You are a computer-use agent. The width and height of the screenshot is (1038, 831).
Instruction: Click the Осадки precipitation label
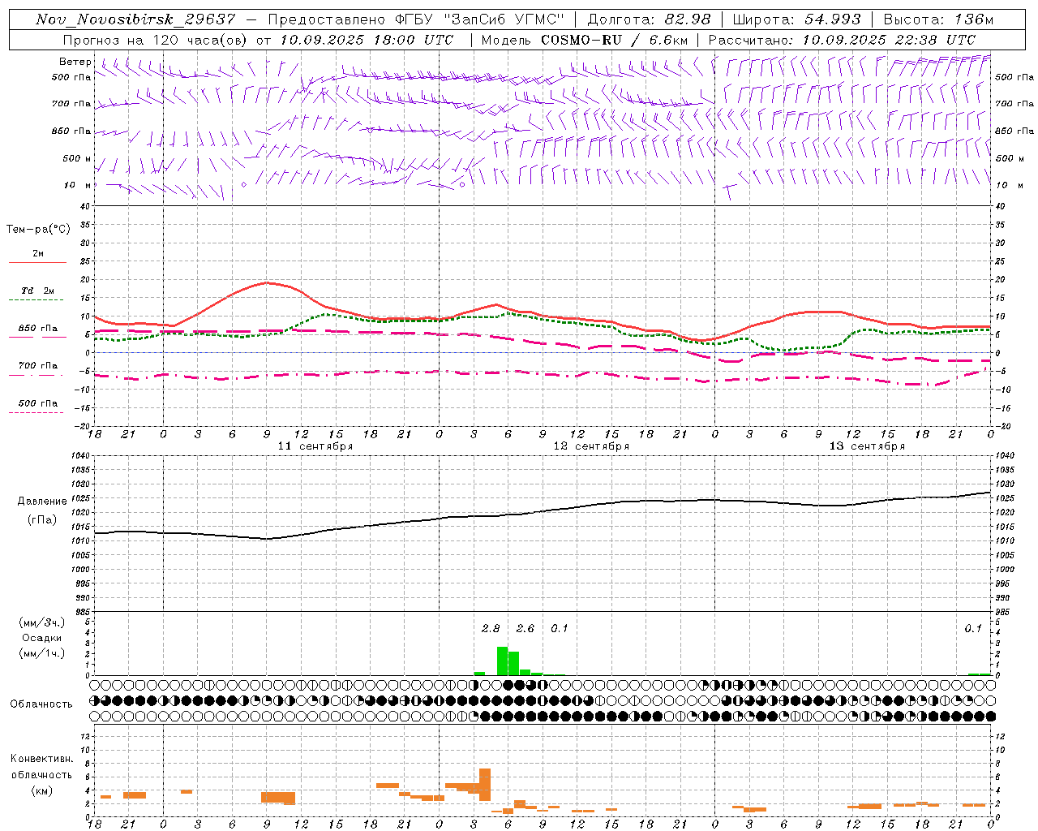click(x=41, y=638)
